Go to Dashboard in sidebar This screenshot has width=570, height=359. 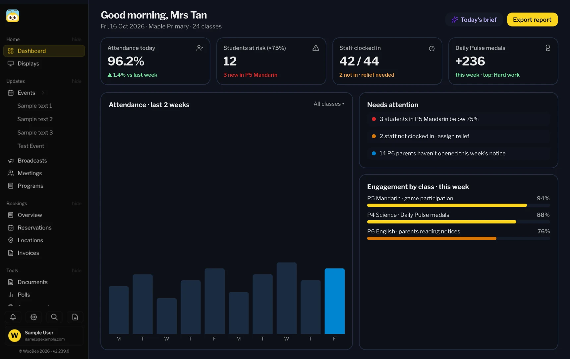pos(44,51)
